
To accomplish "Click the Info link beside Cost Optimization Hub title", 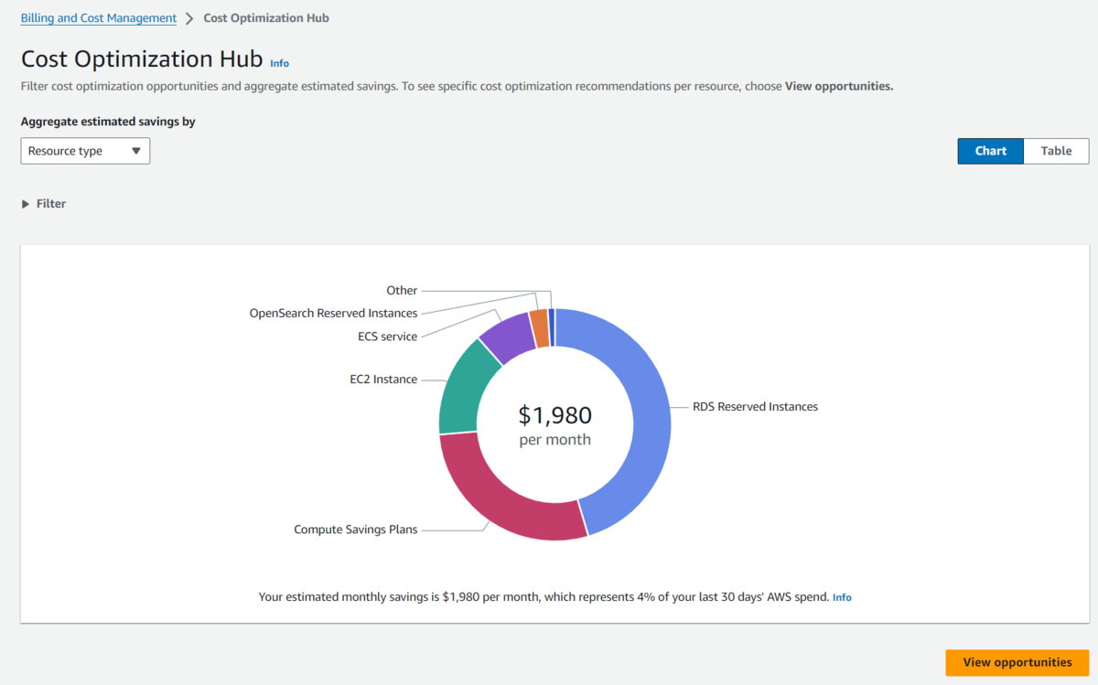I will coord(279,63).
